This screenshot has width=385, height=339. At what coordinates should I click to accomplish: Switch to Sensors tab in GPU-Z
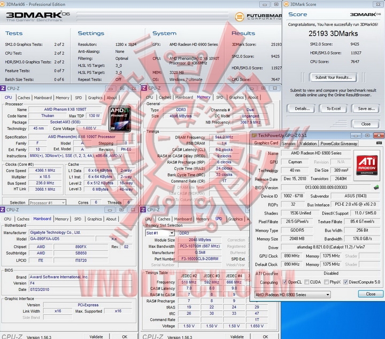click(x=289, y=144)
